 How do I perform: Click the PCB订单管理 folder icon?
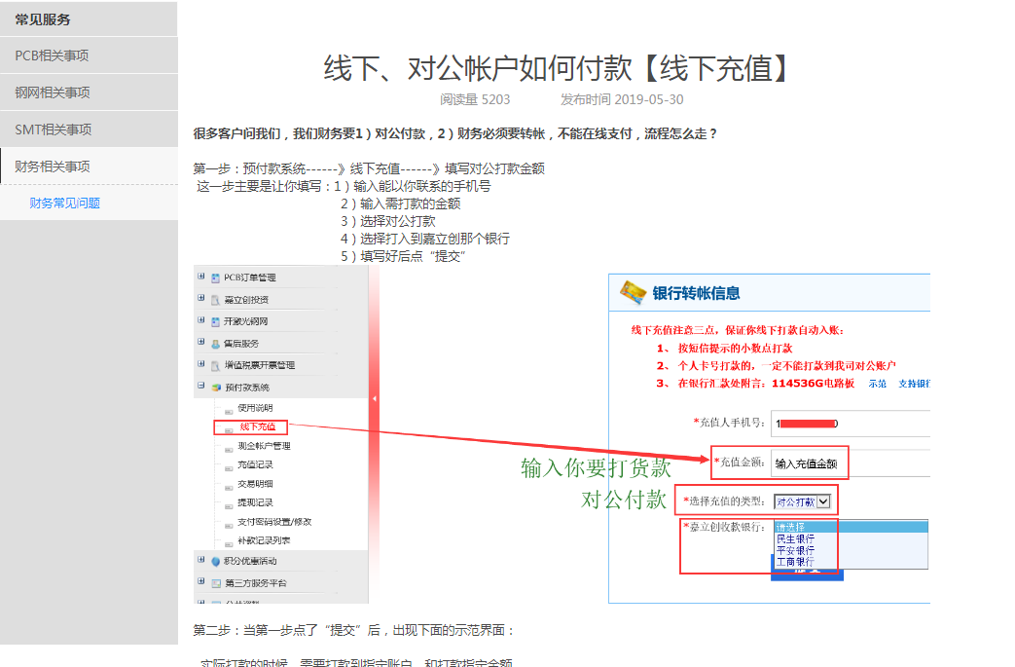click(215, 278)
